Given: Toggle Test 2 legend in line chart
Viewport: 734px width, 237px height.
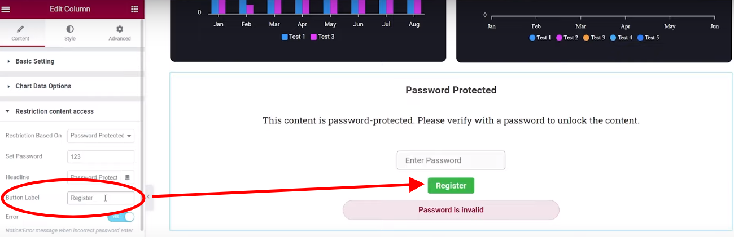Looking at the screenshot, I should click(x=567, y=38).
